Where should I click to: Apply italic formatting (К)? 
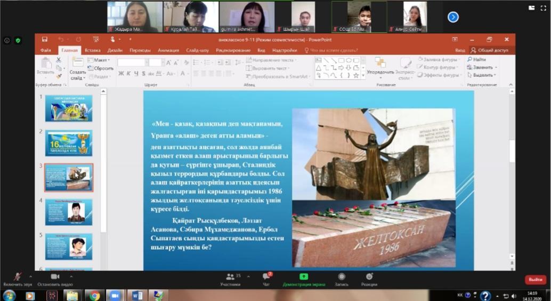[x=128, y=74]
